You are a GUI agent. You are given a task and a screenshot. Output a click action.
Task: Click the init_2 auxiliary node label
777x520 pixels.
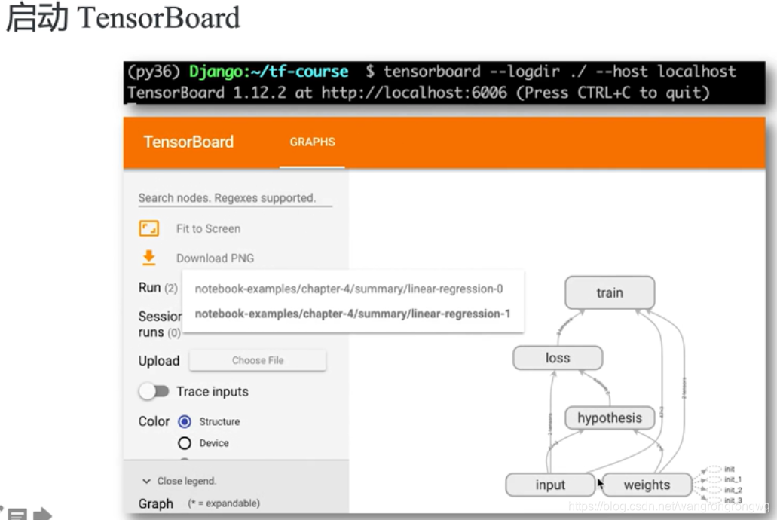[x=733, y=490]
